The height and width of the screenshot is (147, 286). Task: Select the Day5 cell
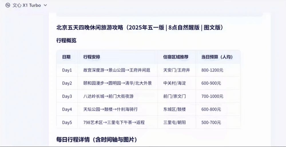coord(67,122)
